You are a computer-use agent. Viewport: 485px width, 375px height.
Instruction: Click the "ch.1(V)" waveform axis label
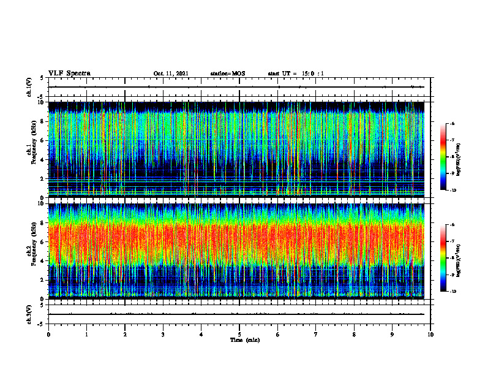29,87
